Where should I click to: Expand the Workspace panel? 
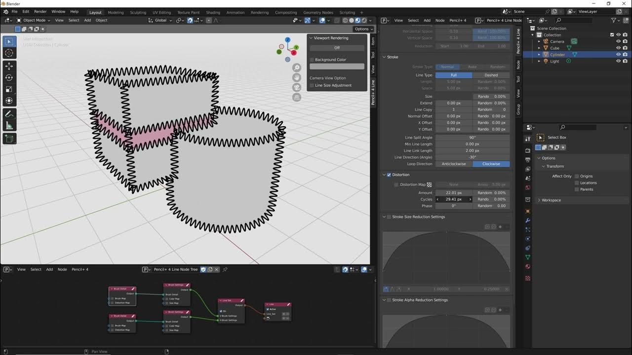point(539,200)
